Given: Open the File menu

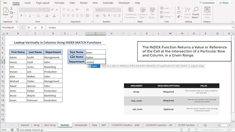Looking at the screenshot, I should tap(5, 3).
